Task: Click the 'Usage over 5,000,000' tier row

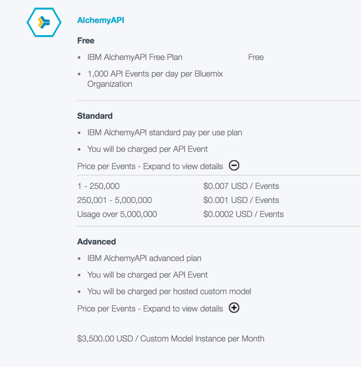Action: coord(117,214)
